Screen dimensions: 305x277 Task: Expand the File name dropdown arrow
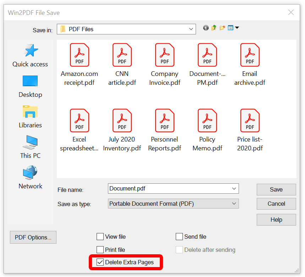click(234, 189)
